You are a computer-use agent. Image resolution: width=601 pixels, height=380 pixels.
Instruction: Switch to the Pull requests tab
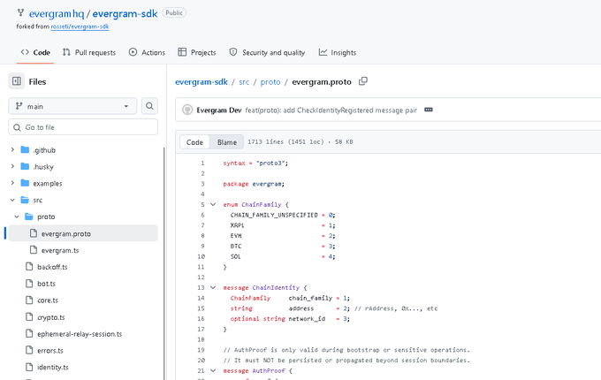tap(89, 52)
